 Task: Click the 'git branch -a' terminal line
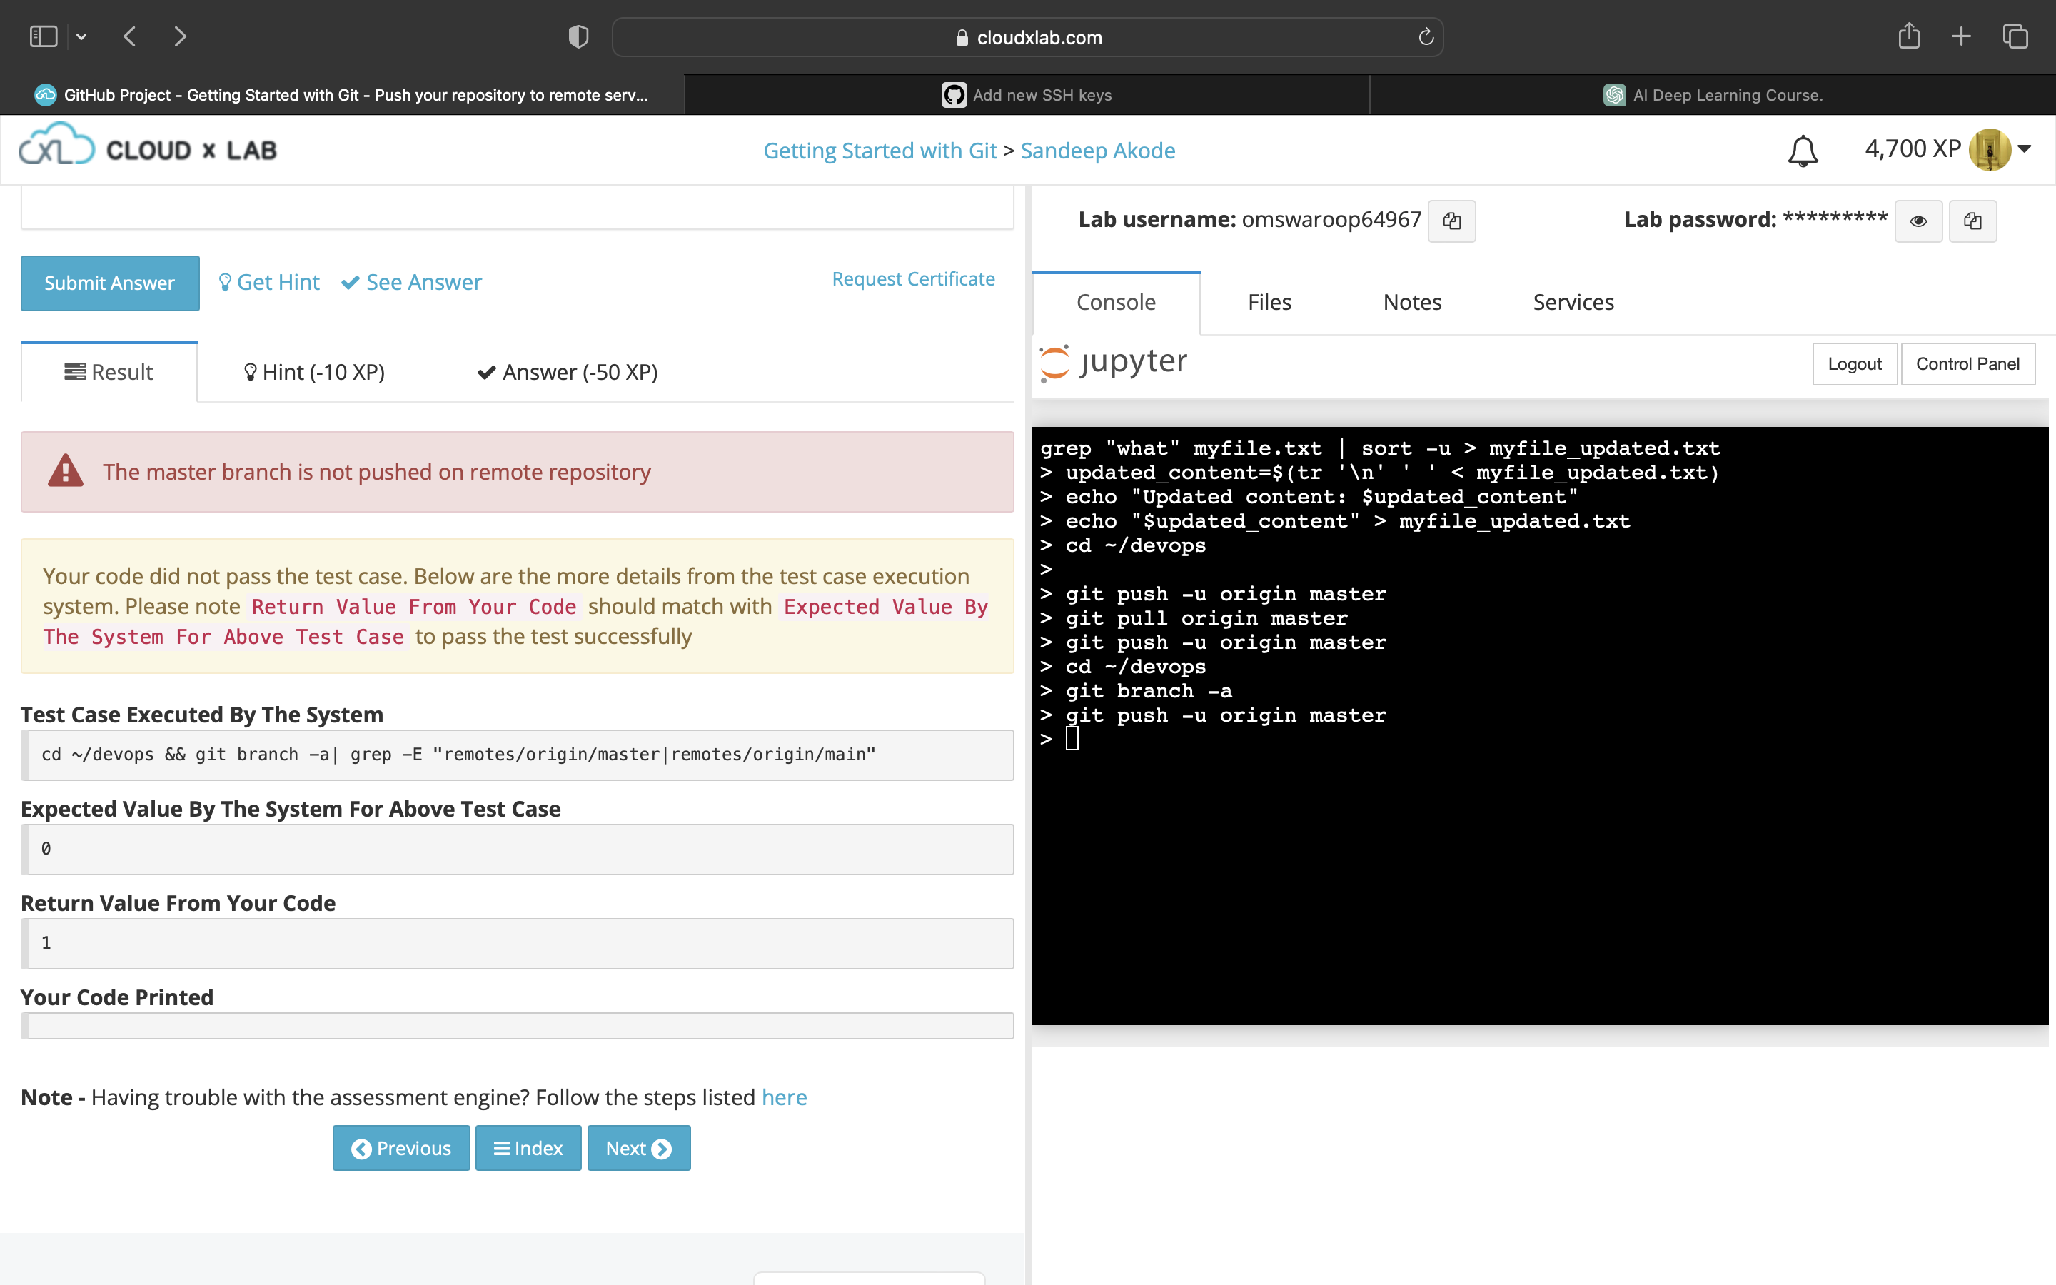[1149, 691]
